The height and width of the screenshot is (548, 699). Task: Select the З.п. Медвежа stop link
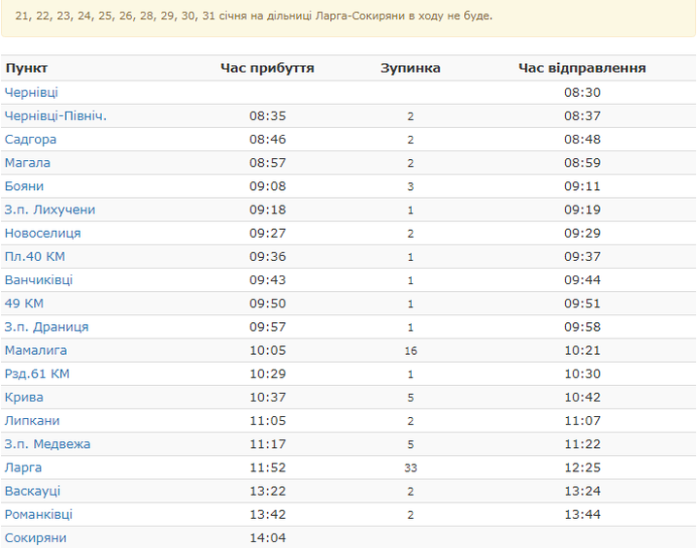tap(48, 444)
